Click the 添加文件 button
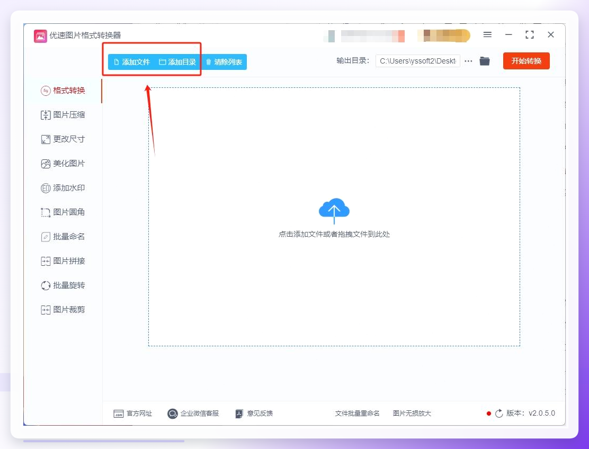The width and height of the screenshot is (589, 449). [131, 62]
